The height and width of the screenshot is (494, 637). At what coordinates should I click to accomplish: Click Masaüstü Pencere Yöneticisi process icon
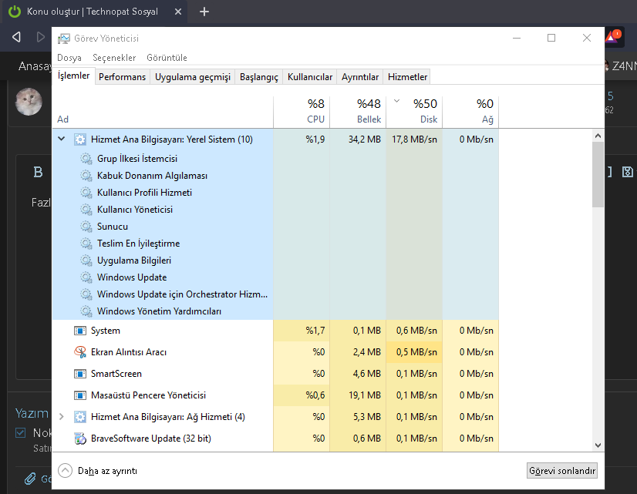[79, 395]
